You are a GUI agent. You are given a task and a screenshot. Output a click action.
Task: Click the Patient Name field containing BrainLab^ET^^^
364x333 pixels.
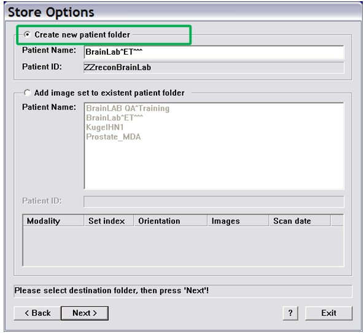click(214, 52)
